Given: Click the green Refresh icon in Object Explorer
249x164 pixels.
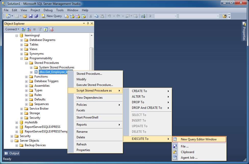Looking at the screenshot, I should (46, 29).
